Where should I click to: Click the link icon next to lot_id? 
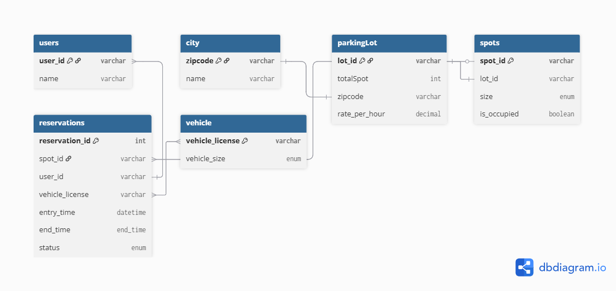pos(370,61)
